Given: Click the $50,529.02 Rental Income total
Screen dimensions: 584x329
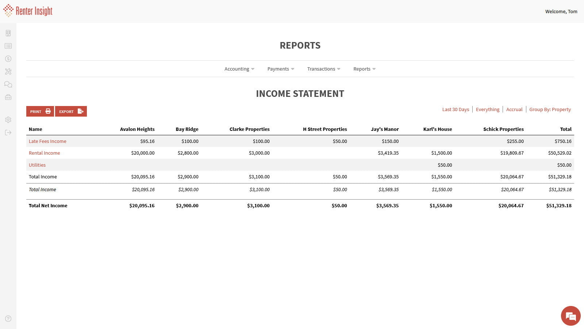Looking at the screenshot, I should pos(560,153).
